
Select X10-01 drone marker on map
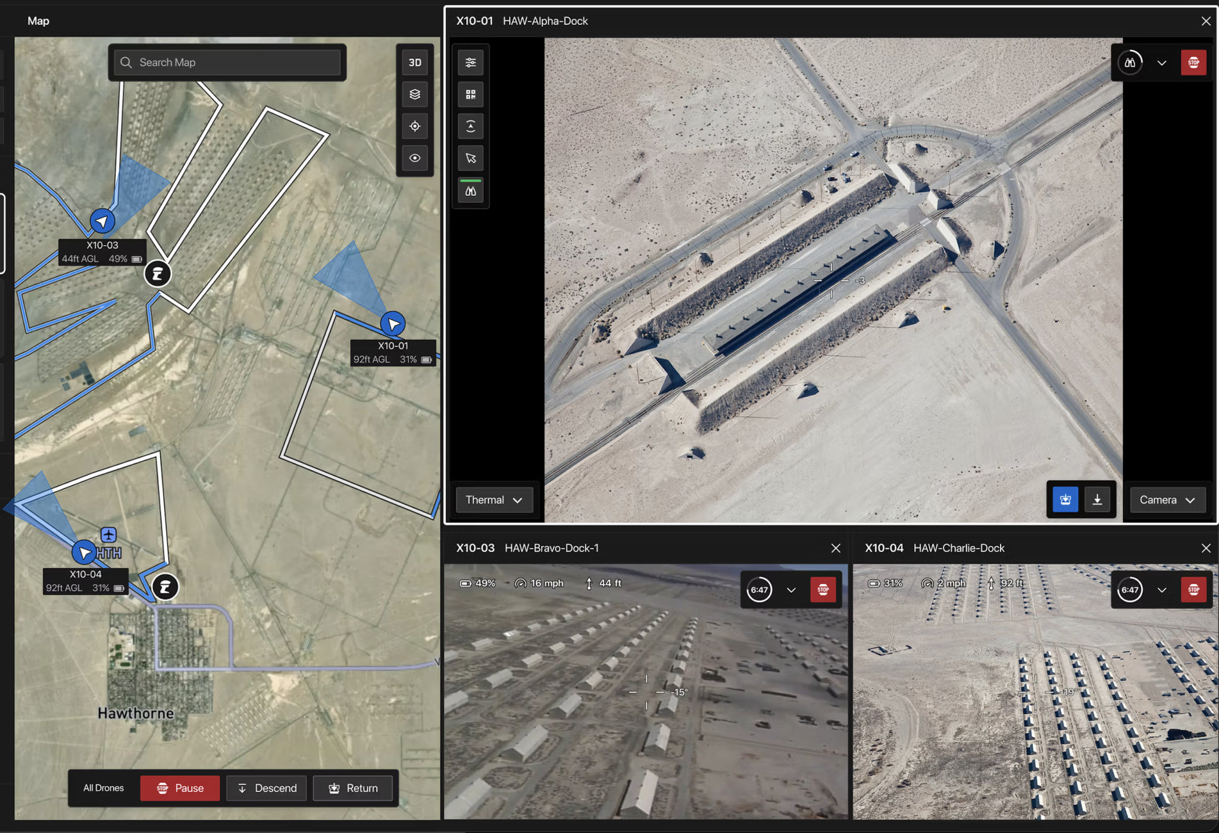pos(393,324)
